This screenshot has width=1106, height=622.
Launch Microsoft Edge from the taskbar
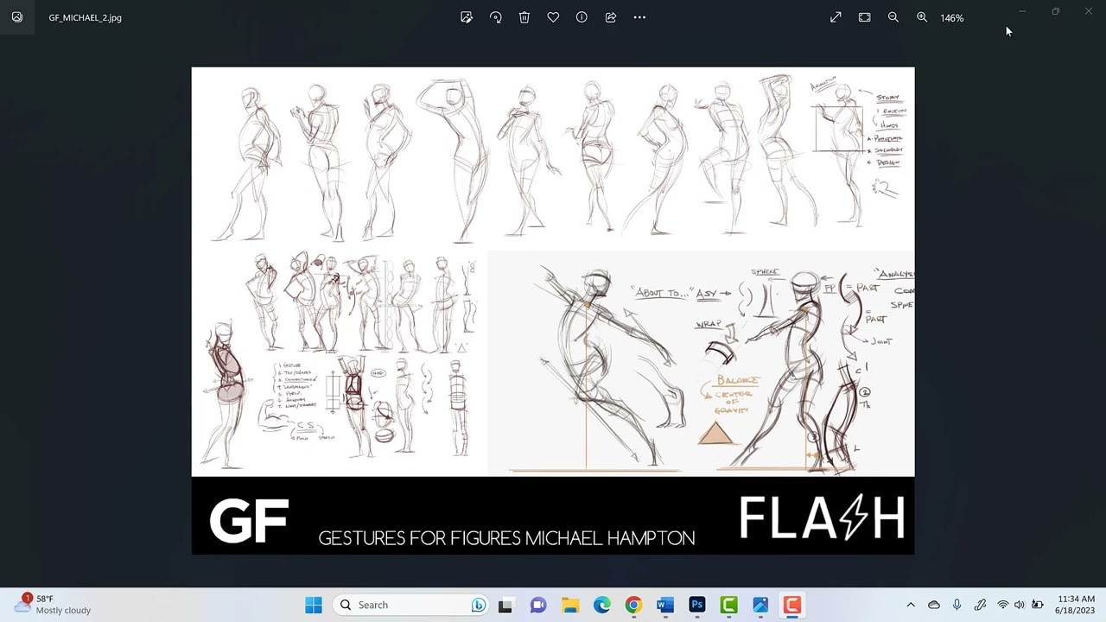601,605
